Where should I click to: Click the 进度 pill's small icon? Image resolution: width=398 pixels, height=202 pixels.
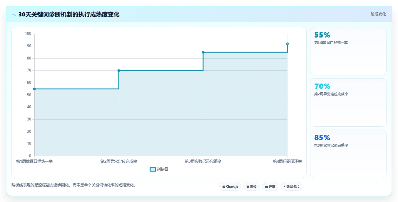[266, 186]
